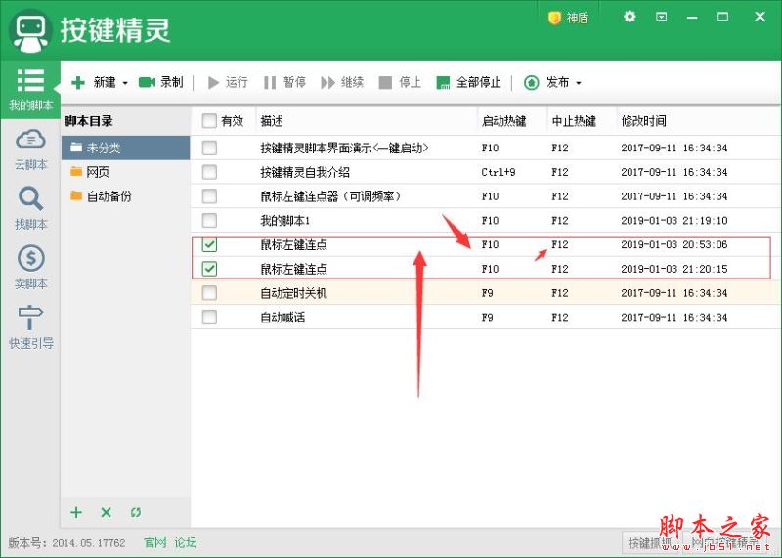Expand the 发布 dropdown arrow
This screenshot has height=558, width=782.
pyautogui.click(x=579, y=83)
